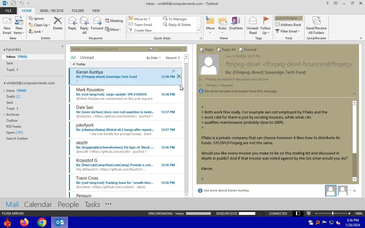Show All messages filter
Image resolution: width=365 pixels, height=228 pixels.
[73, 58]
